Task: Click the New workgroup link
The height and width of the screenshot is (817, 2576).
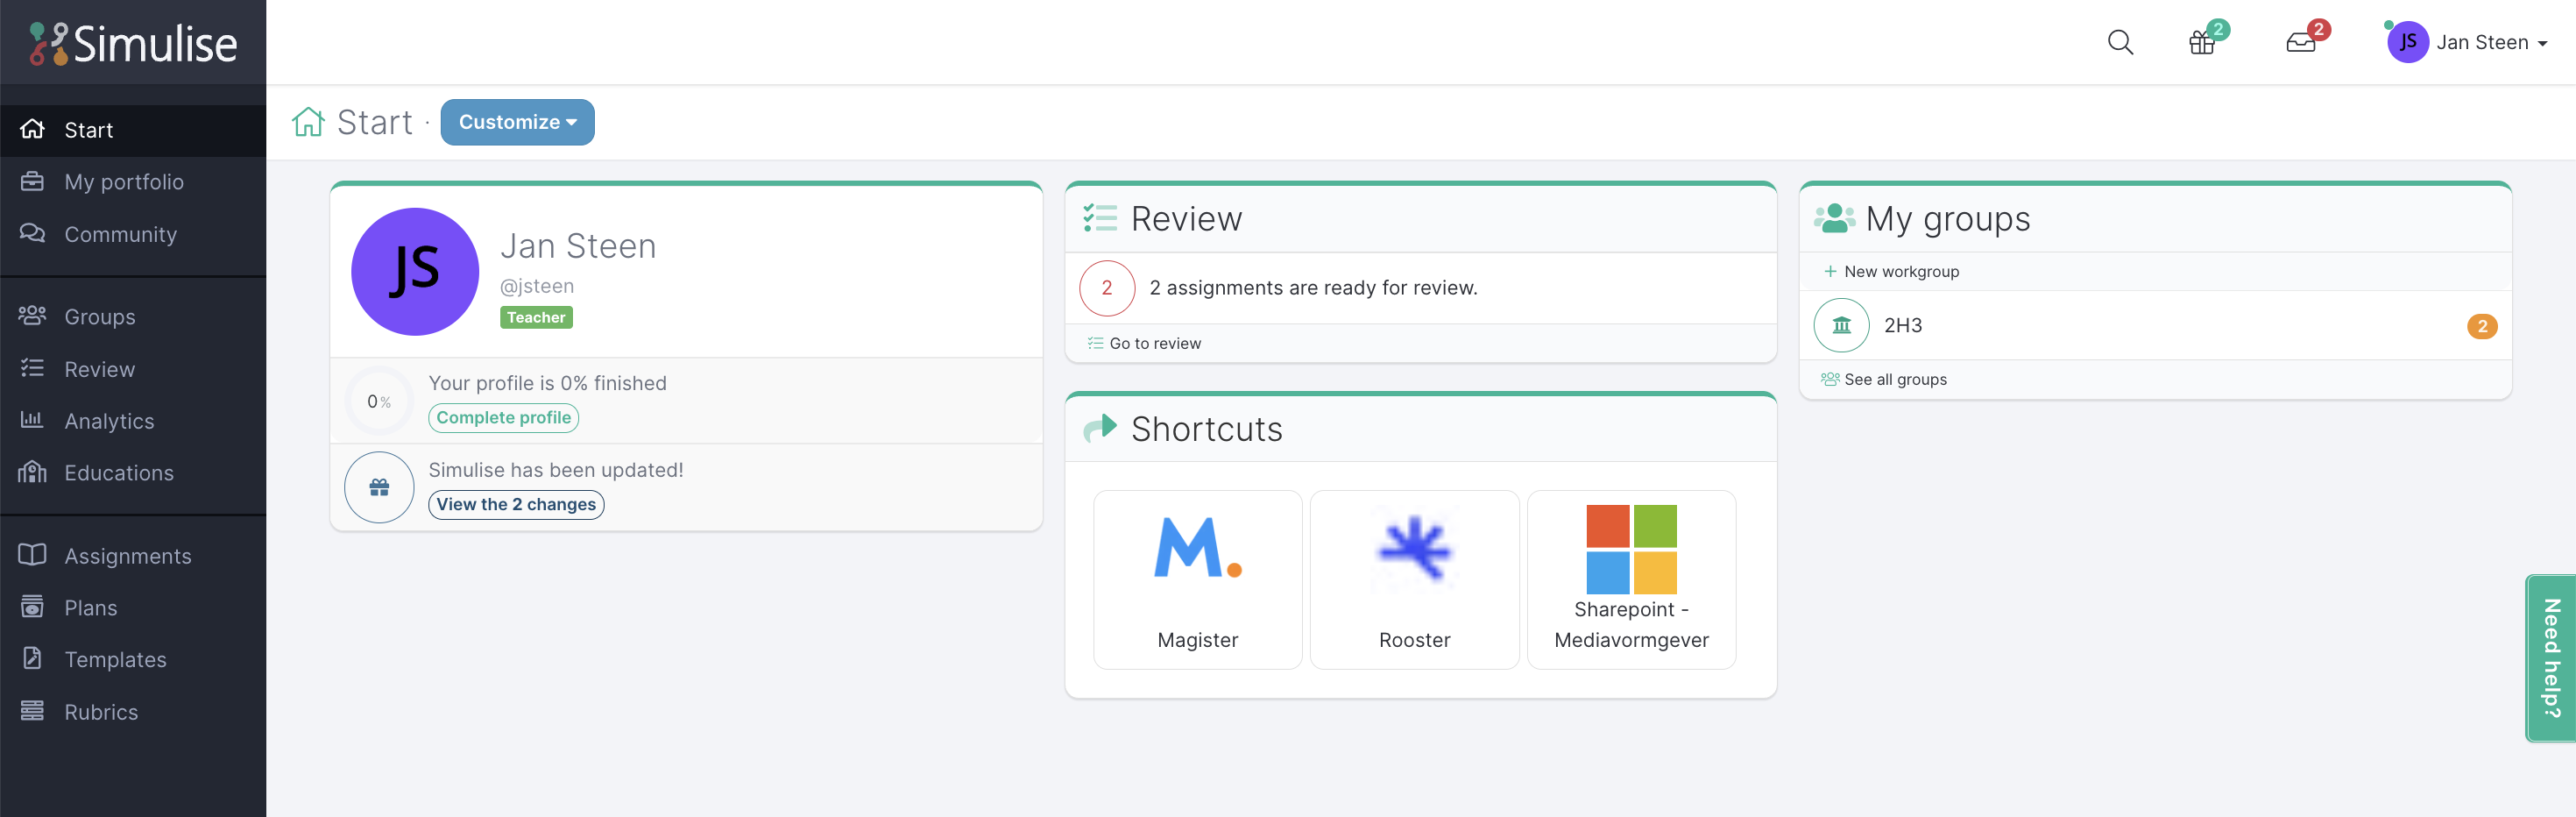Action: pyautogui.click(x=1891, y=271)
